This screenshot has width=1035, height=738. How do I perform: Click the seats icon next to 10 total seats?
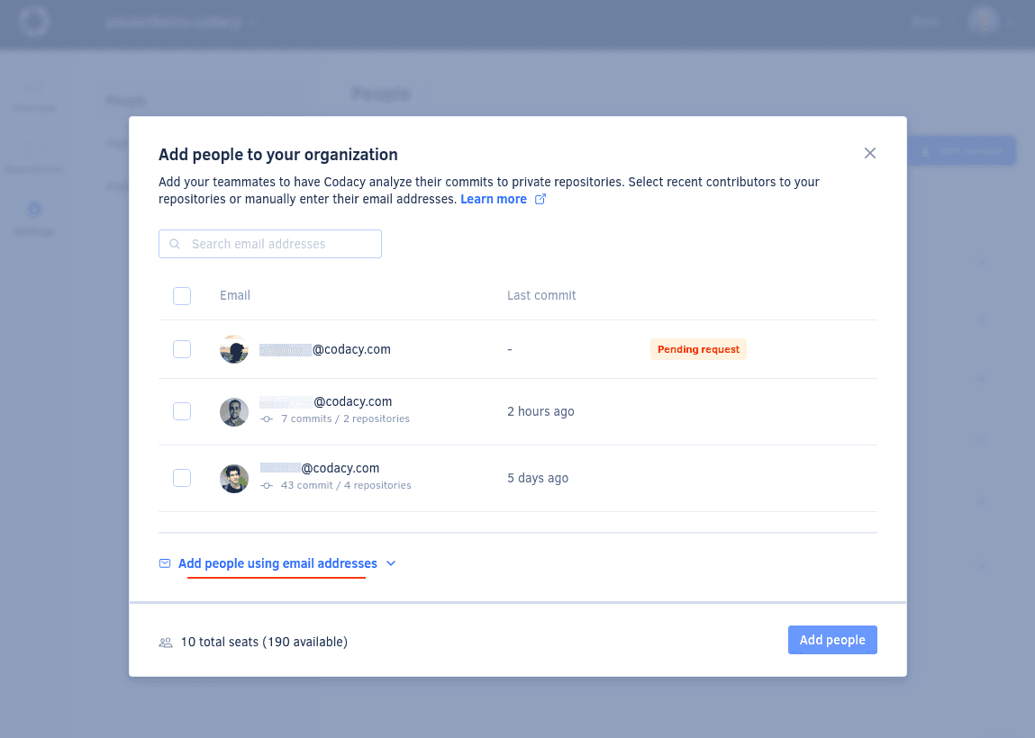click(165, 642)
